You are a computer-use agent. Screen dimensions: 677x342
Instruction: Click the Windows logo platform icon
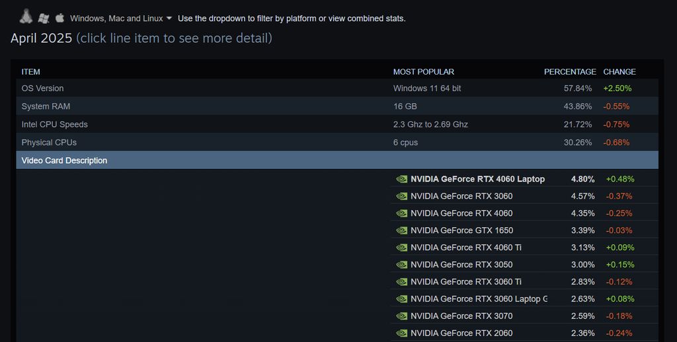point(44,18)
